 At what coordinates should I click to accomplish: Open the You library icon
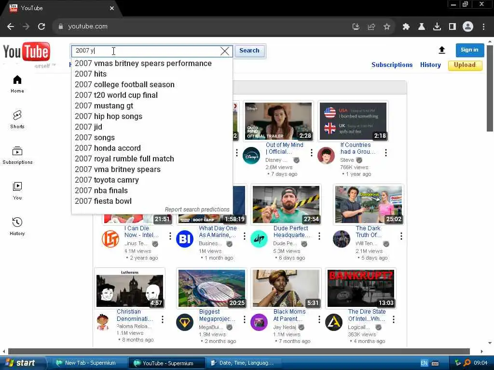tap(17, 186)
